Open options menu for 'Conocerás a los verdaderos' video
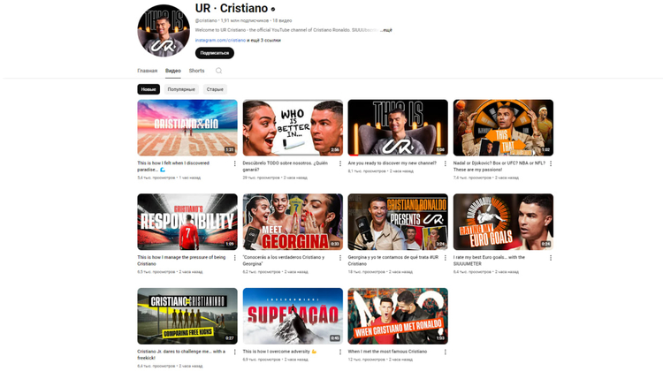Viewport: 663px width, 371px height. 340,258
